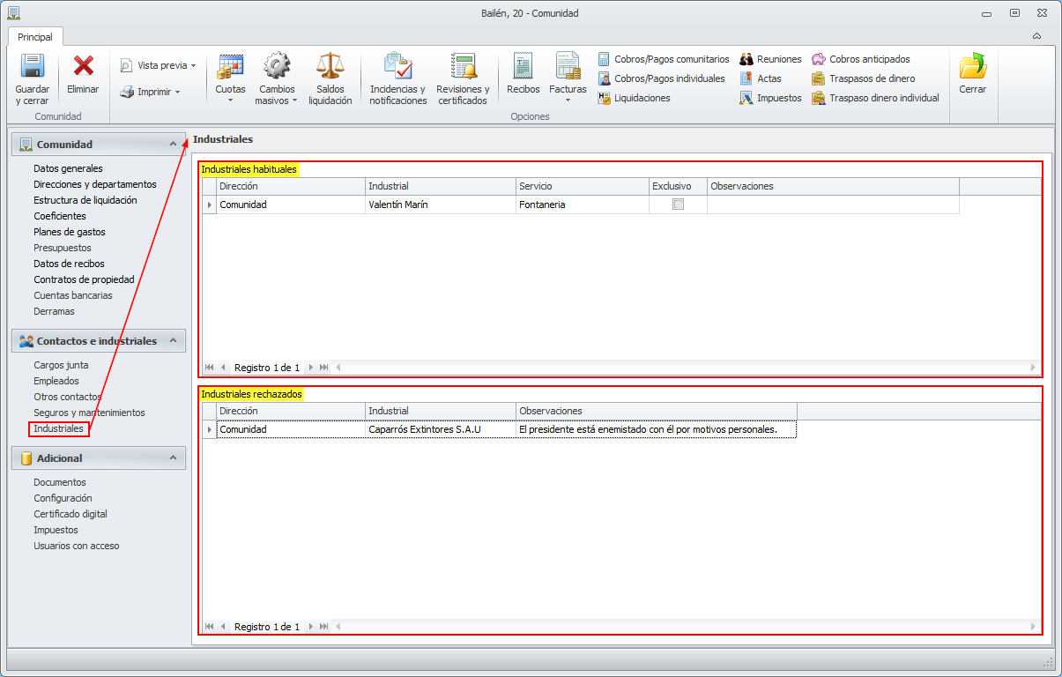This screenshot has height=677, width=1062.
Task: Open Derramas
Action: (54, 311)
